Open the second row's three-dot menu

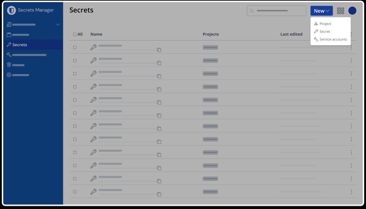coord(351,60)
